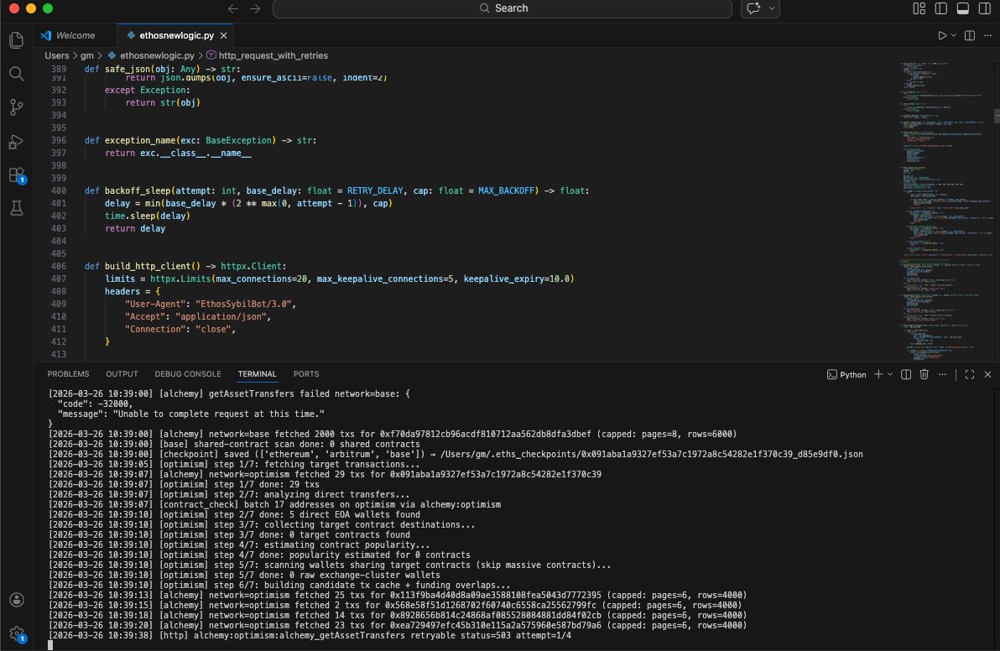Switch to the PROBLEMS panel tab
The width and height of the screenshot is (1000, 651).
tap(68, 374)
